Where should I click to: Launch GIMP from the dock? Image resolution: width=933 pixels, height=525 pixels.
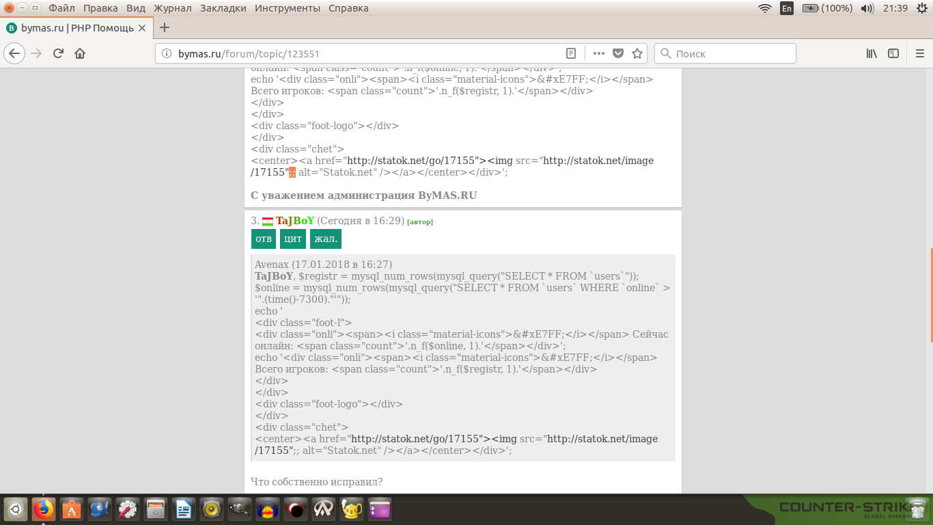click(238, 509)
